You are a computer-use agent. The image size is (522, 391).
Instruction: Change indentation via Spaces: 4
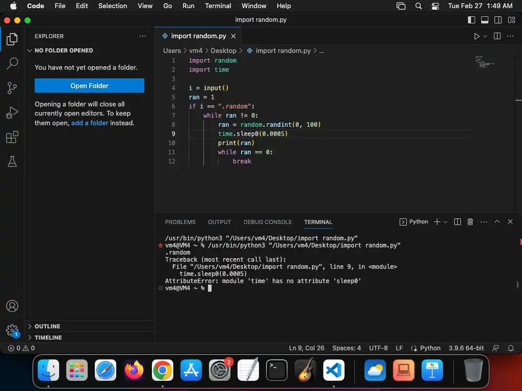tap(346, 348)
